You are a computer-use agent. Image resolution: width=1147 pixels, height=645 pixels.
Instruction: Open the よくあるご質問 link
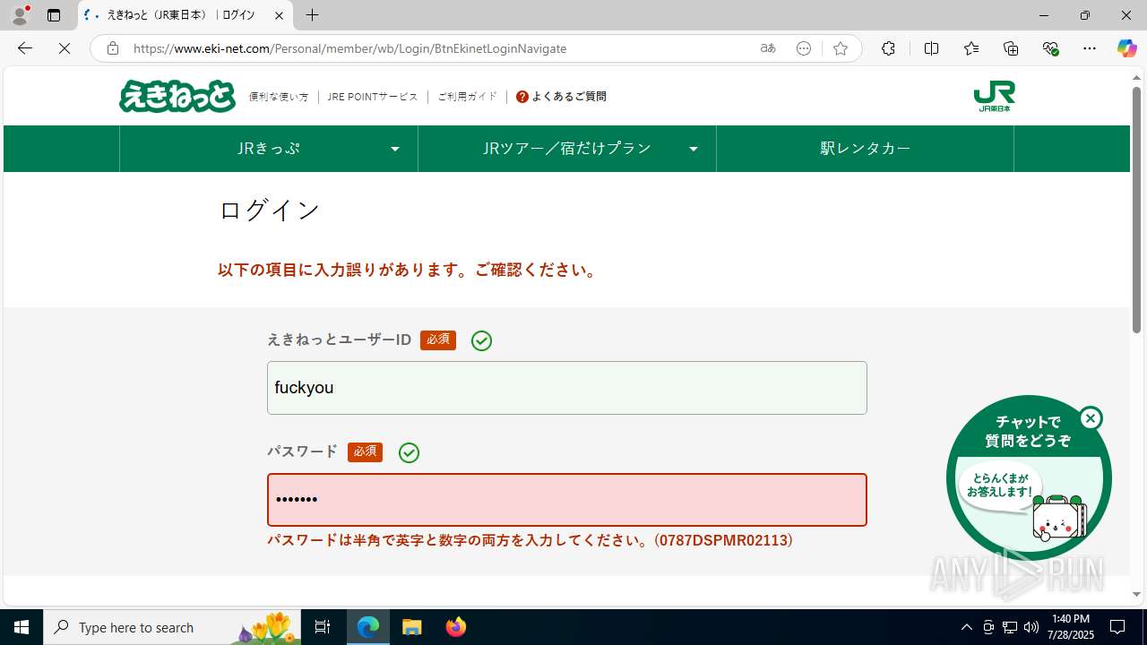tap(569, 97)
